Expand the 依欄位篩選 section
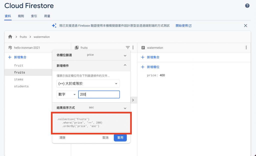The image size is (256, 156). (91, 55)
